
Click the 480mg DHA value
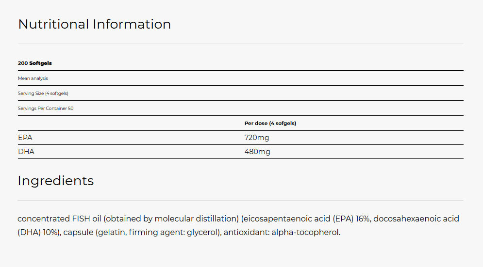[x=257, y=152]
